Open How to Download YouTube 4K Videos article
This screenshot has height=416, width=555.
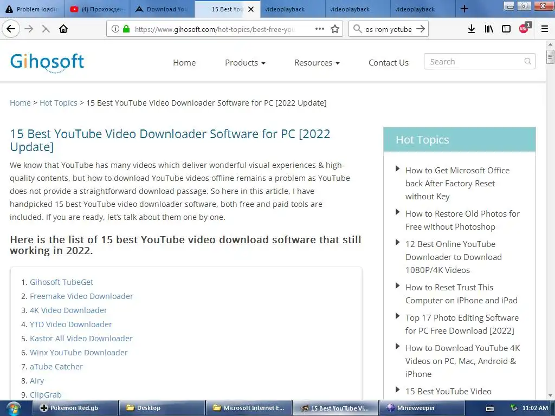tap(463, 361)
